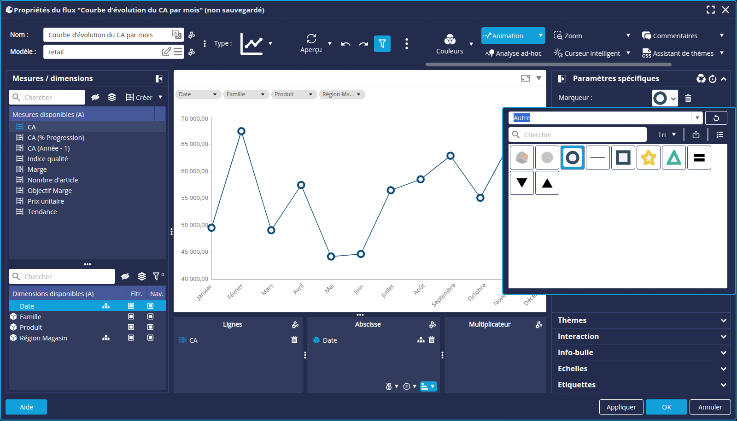Toggle the Nav. checkbox for Produit
The image size is (737, 421).
[x=150, y=327]
